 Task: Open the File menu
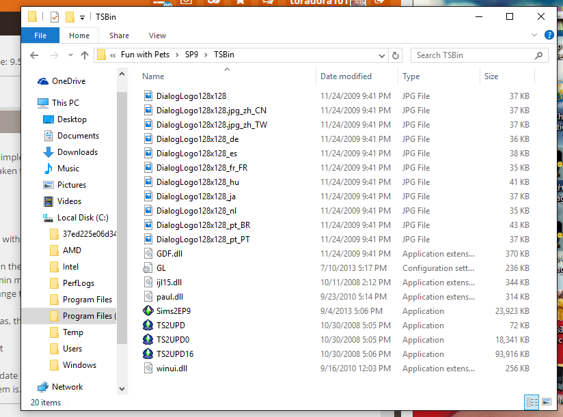pos(40,35)
